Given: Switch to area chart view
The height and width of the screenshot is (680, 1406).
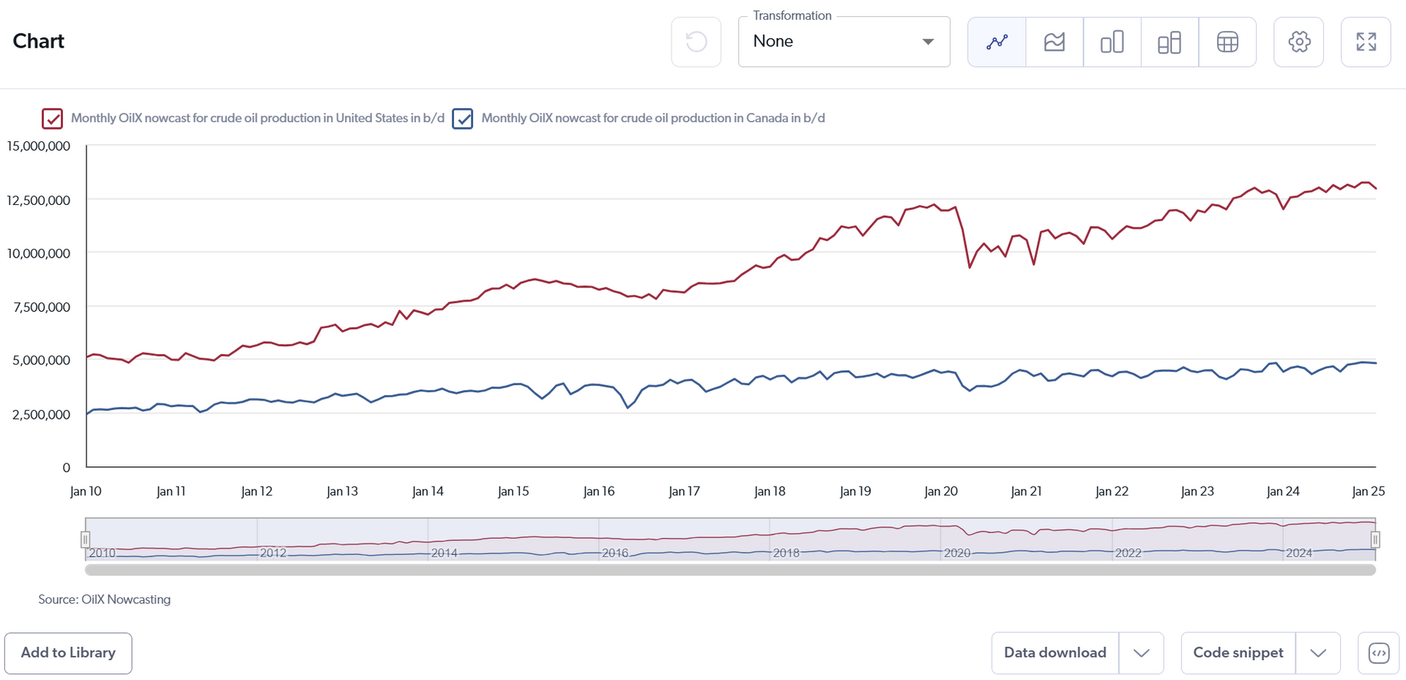Looking at the screenshot, I should click(x=1054, y=42).
